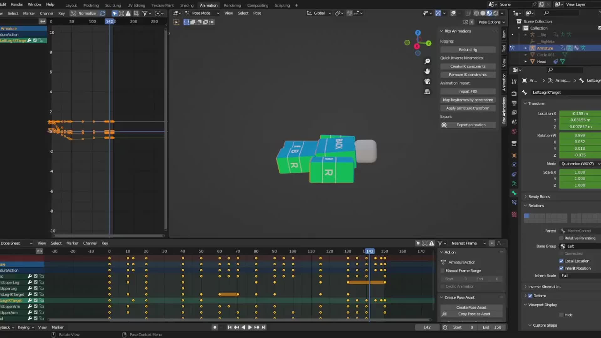Click Scale X value field
Viewport: 601px width, 338px height.
coord(580,172)
